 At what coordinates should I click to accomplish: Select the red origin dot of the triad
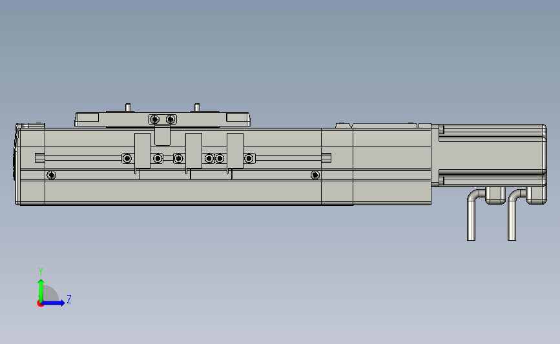click(40, 304)
